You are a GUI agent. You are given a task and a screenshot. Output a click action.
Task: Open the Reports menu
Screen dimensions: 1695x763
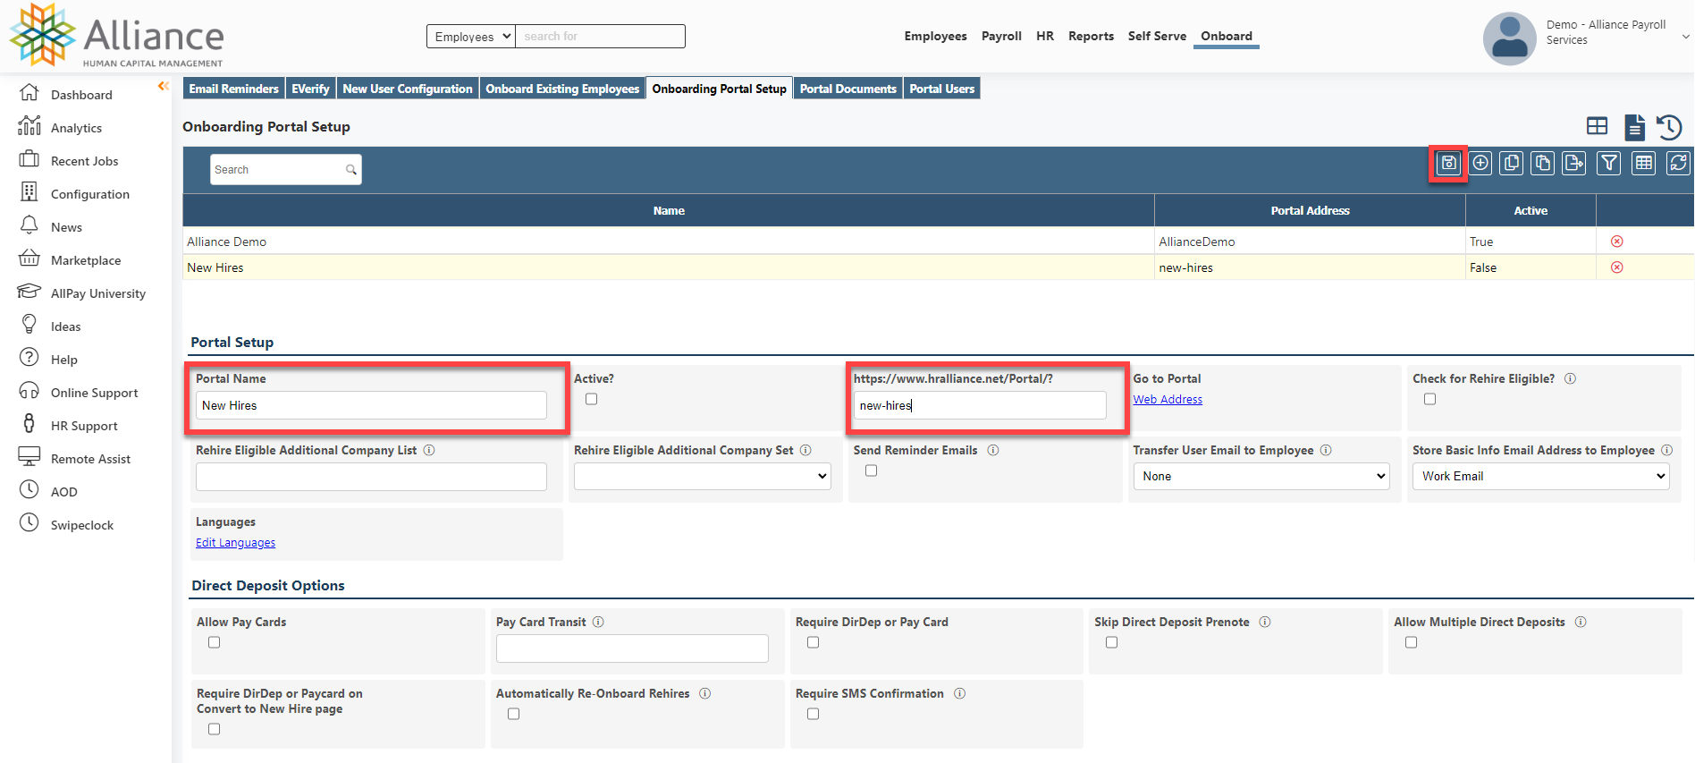tap(1091, 37)
